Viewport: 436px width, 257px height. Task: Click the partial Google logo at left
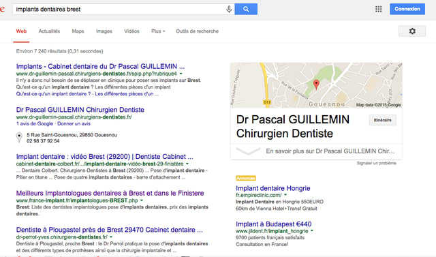(x=2, y=9)
